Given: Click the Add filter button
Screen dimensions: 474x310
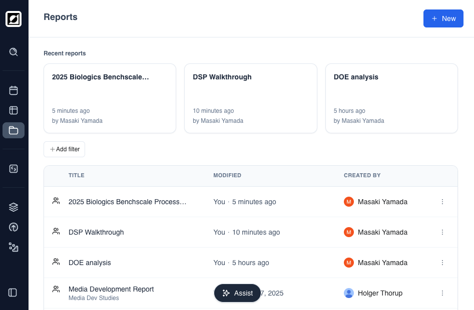Looking at the screenshot, I should coord(64,149).
